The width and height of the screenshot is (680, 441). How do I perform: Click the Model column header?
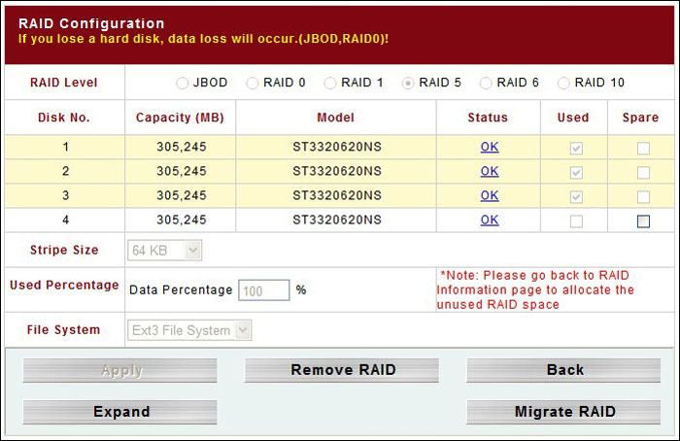(x=336, y=118)
